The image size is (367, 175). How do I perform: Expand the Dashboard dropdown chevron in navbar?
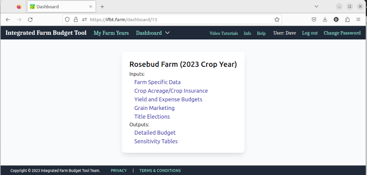pyautogui.click(x=167, y=33)
